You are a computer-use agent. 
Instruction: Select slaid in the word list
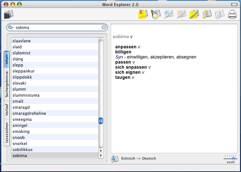pos(55,47)
